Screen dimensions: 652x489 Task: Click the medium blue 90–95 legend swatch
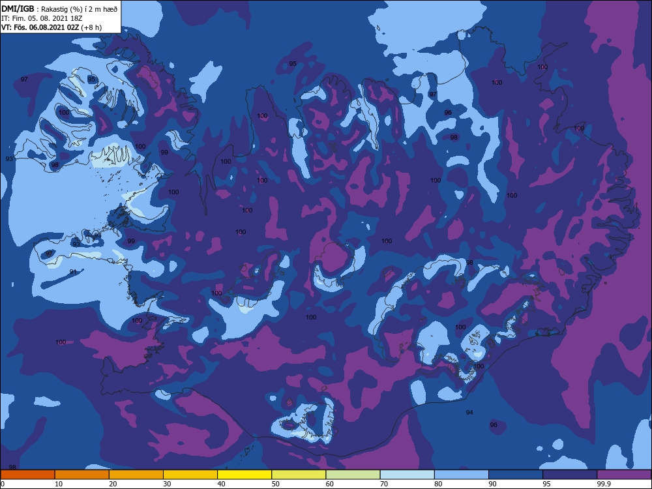point(516,475)
